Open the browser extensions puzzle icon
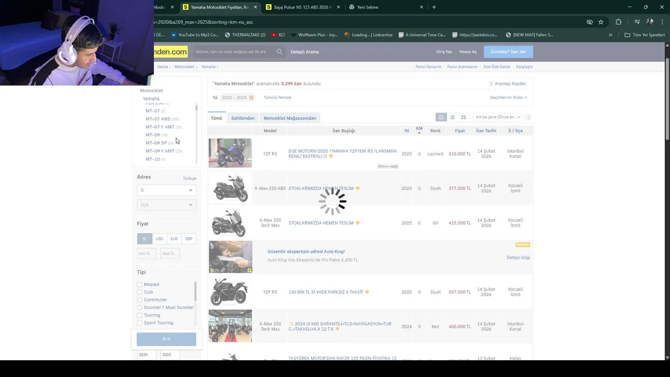 tap(619, 22)
